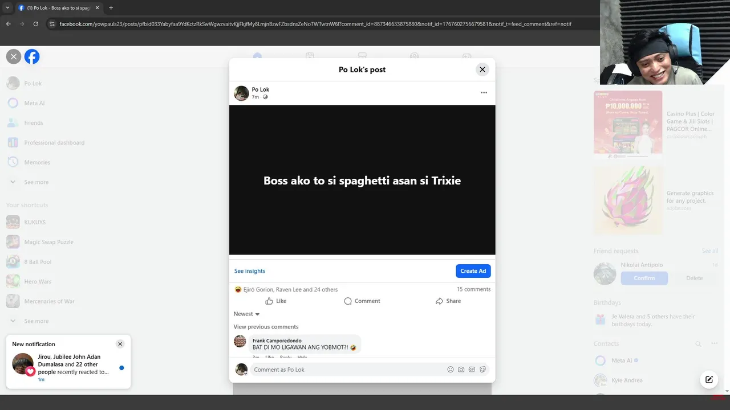This screenshot has height=410, width=730.
Task: Open the browser tab search dropdown
Action: [7, 8]
